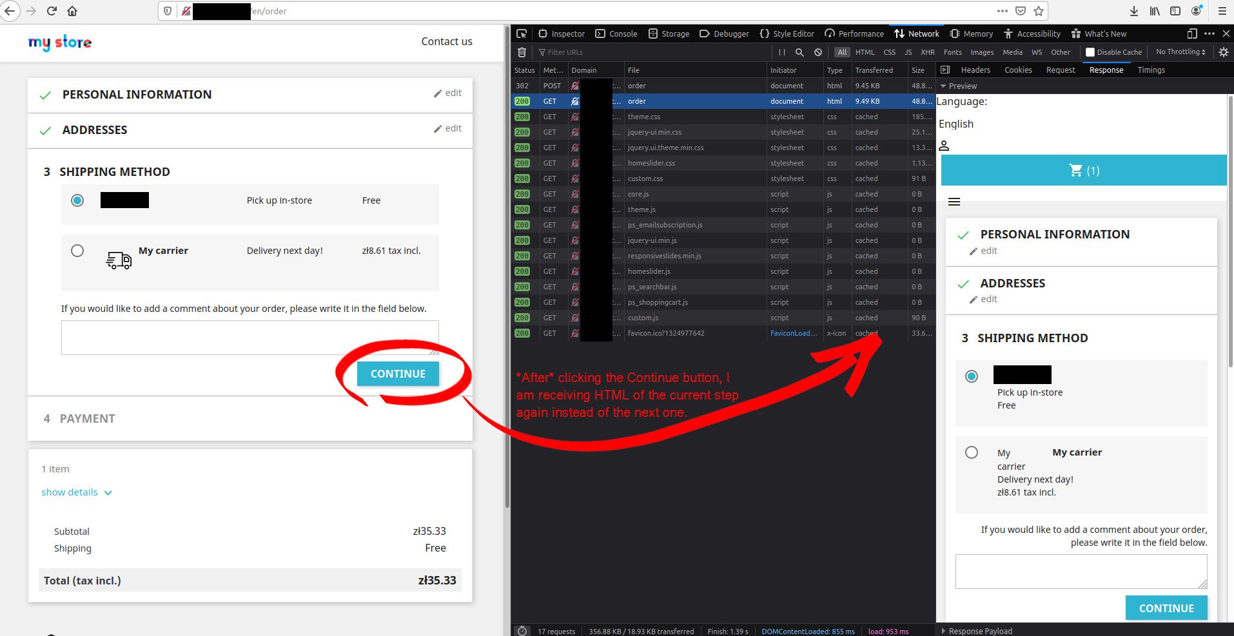Screen dimensions: 1234x636
Task: Open the Console devtools tab
Action: (x=616, y=34)
